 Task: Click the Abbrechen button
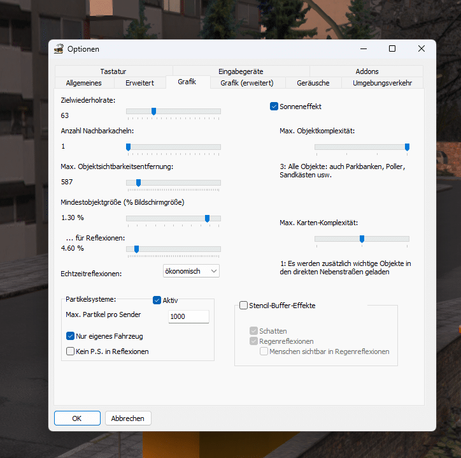tap(128, 418)
